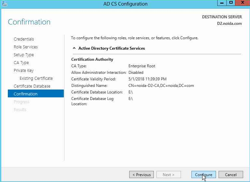Click the Certification Authority heading

(92, 59)
